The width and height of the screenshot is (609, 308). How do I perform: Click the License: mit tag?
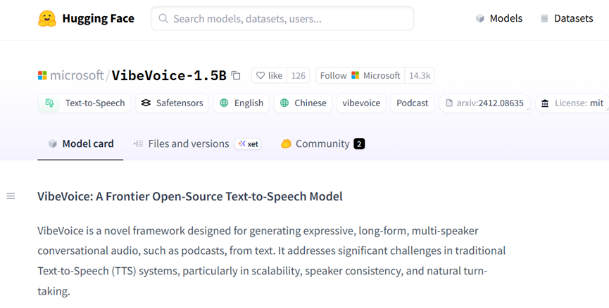click(572, 103)
